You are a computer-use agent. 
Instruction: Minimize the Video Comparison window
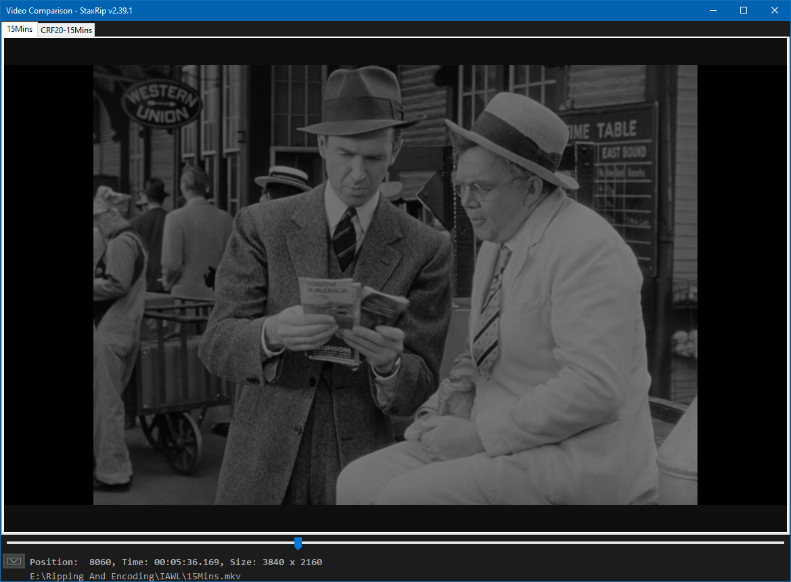coord(712,10)
